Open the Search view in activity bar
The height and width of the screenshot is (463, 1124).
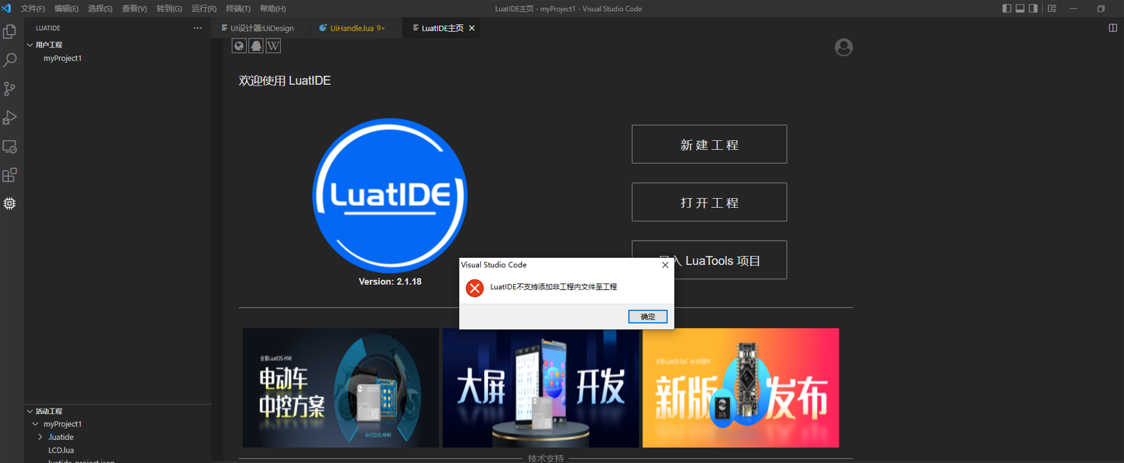tap(10, 60)
